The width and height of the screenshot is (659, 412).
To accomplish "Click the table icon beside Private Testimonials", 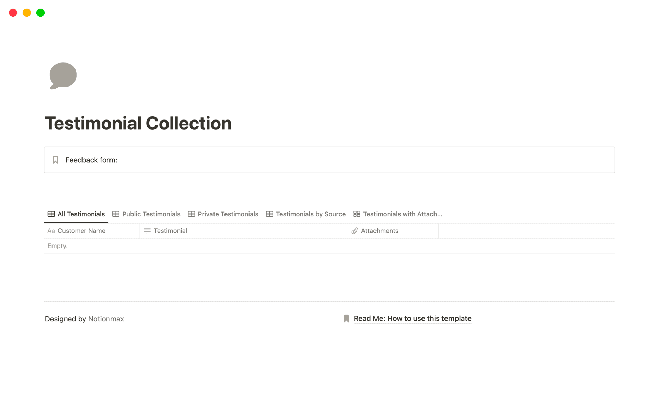I will [x=191, y=214].
